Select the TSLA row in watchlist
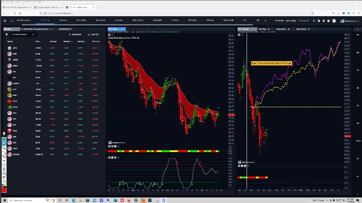This screenshot has width=362, height=203. (54, 131)
